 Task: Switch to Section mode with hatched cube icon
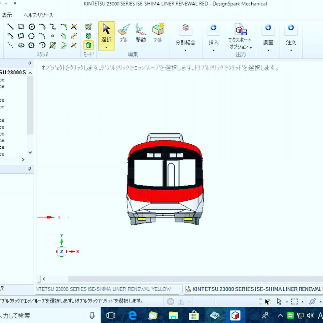(x=88, y=36)
